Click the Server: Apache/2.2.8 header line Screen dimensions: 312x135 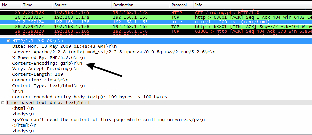(114, 52)
